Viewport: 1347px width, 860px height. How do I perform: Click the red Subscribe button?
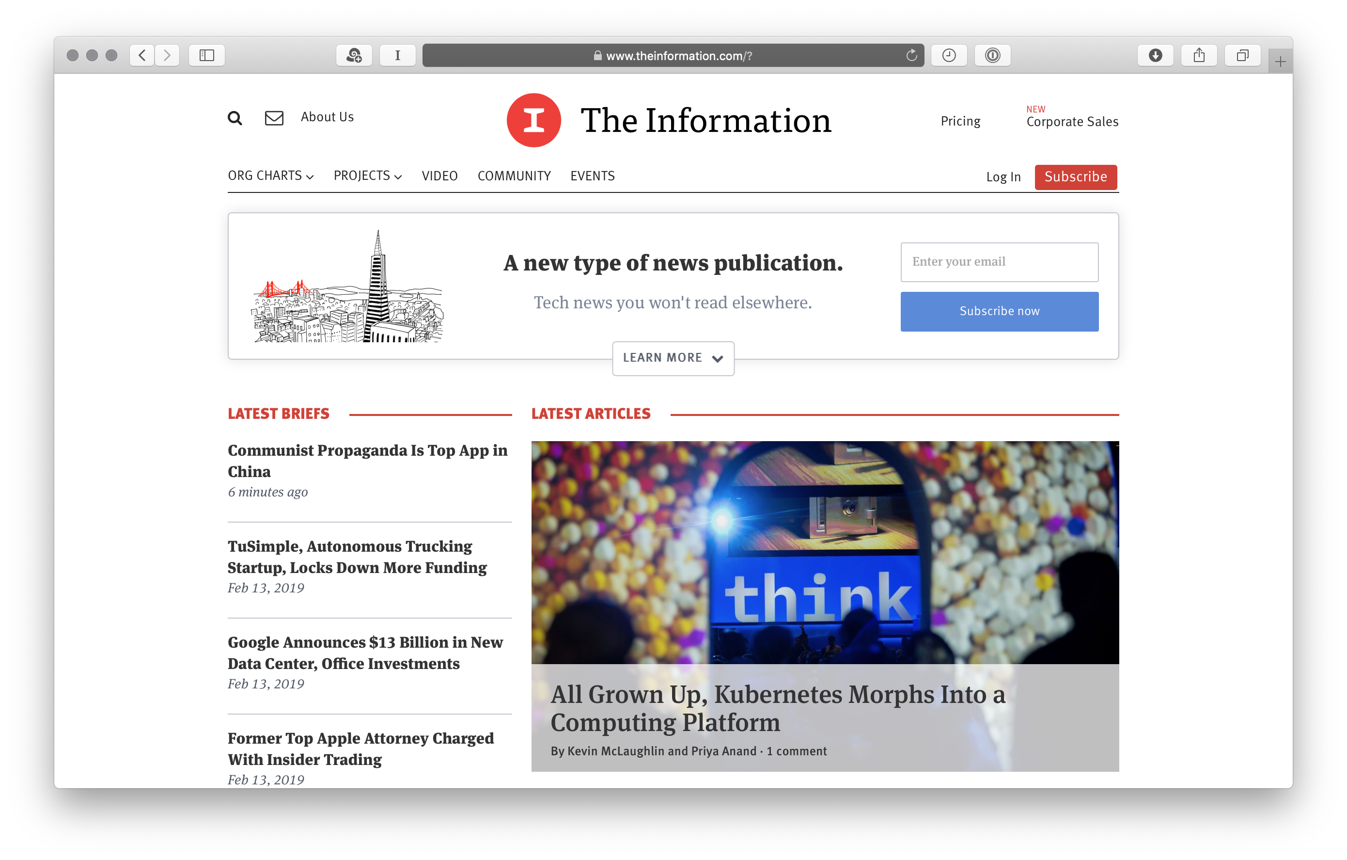pos(1076,177)
